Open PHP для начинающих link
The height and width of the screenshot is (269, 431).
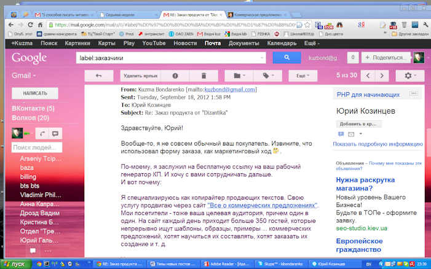point(368,95)
